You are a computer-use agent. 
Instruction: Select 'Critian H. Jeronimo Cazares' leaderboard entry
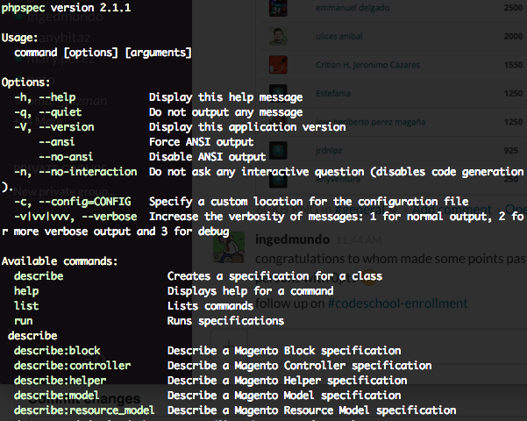(367, 65)
